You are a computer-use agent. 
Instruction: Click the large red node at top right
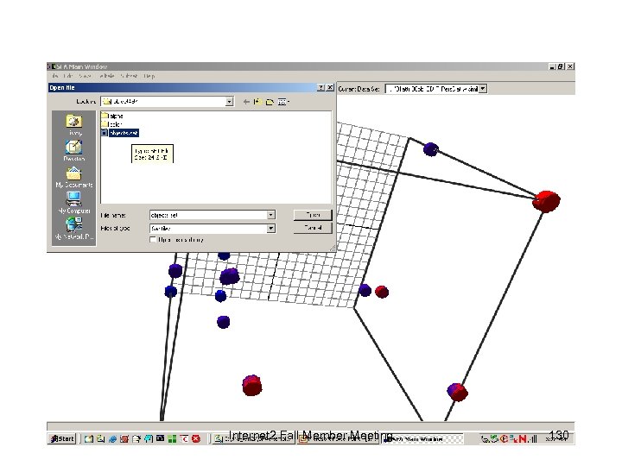click(x=547, y=201)
